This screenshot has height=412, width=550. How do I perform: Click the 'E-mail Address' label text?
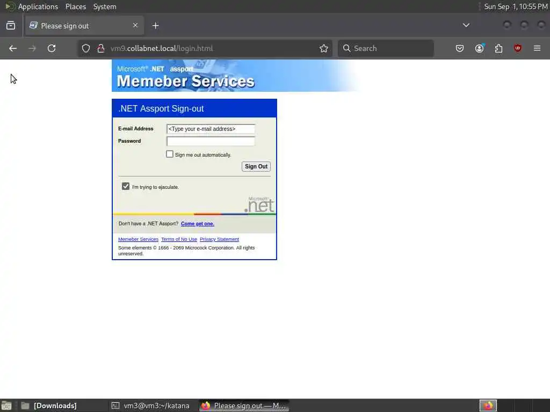[x=136, y=129]
